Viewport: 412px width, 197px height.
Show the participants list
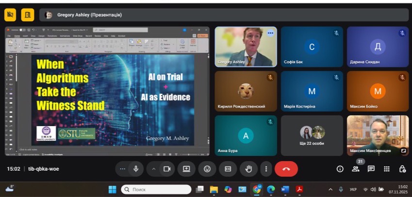(356, 169)
